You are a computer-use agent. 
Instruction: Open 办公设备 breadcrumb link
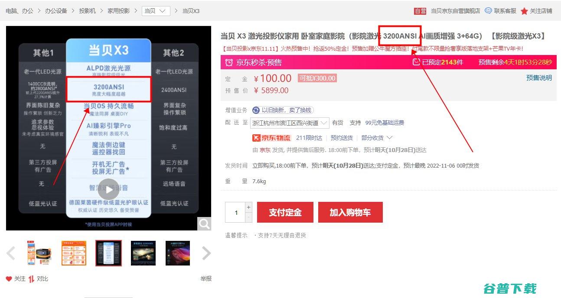click(56, 11)
